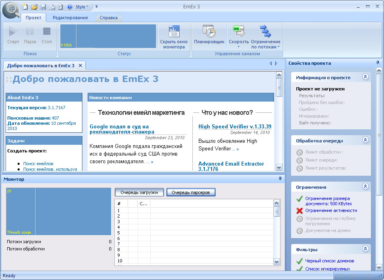
Task: Click the blue help question icon
Action: [x=70, y=7]
